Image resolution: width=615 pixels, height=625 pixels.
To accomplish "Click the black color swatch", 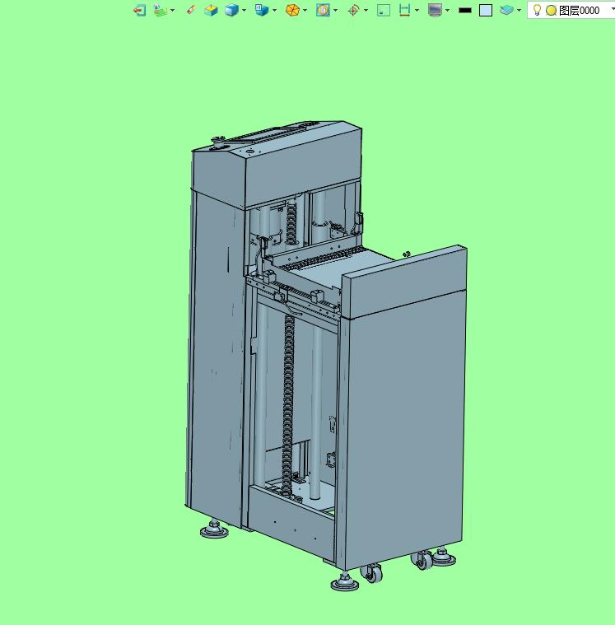I will pos(465,11).
